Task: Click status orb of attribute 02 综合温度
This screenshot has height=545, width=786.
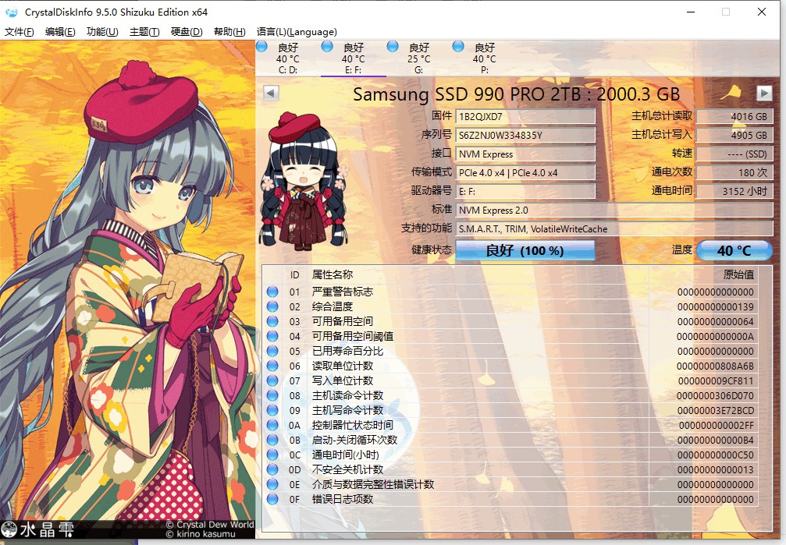Action: [272, 306]
